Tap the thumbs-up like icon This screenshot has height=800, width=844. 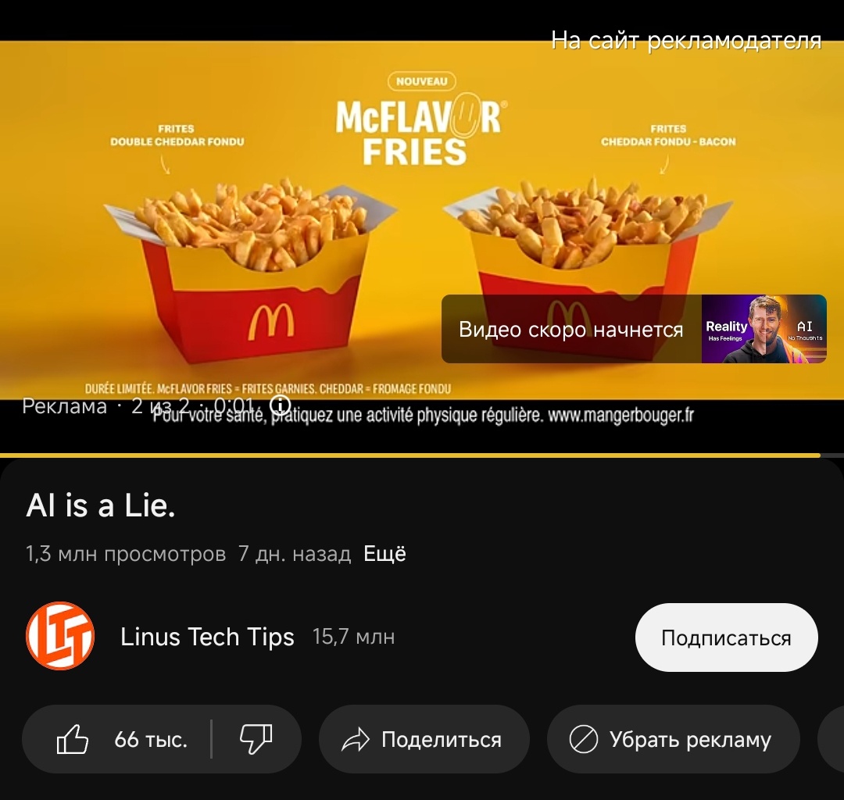[x=73, y=739]
